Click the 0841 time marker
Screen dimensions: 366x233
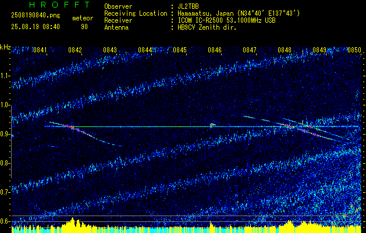pos(40,50)
